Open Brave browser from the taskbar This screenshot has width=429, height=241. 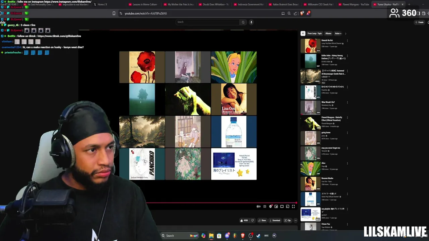pyautogui.click(x=243, y=236)
